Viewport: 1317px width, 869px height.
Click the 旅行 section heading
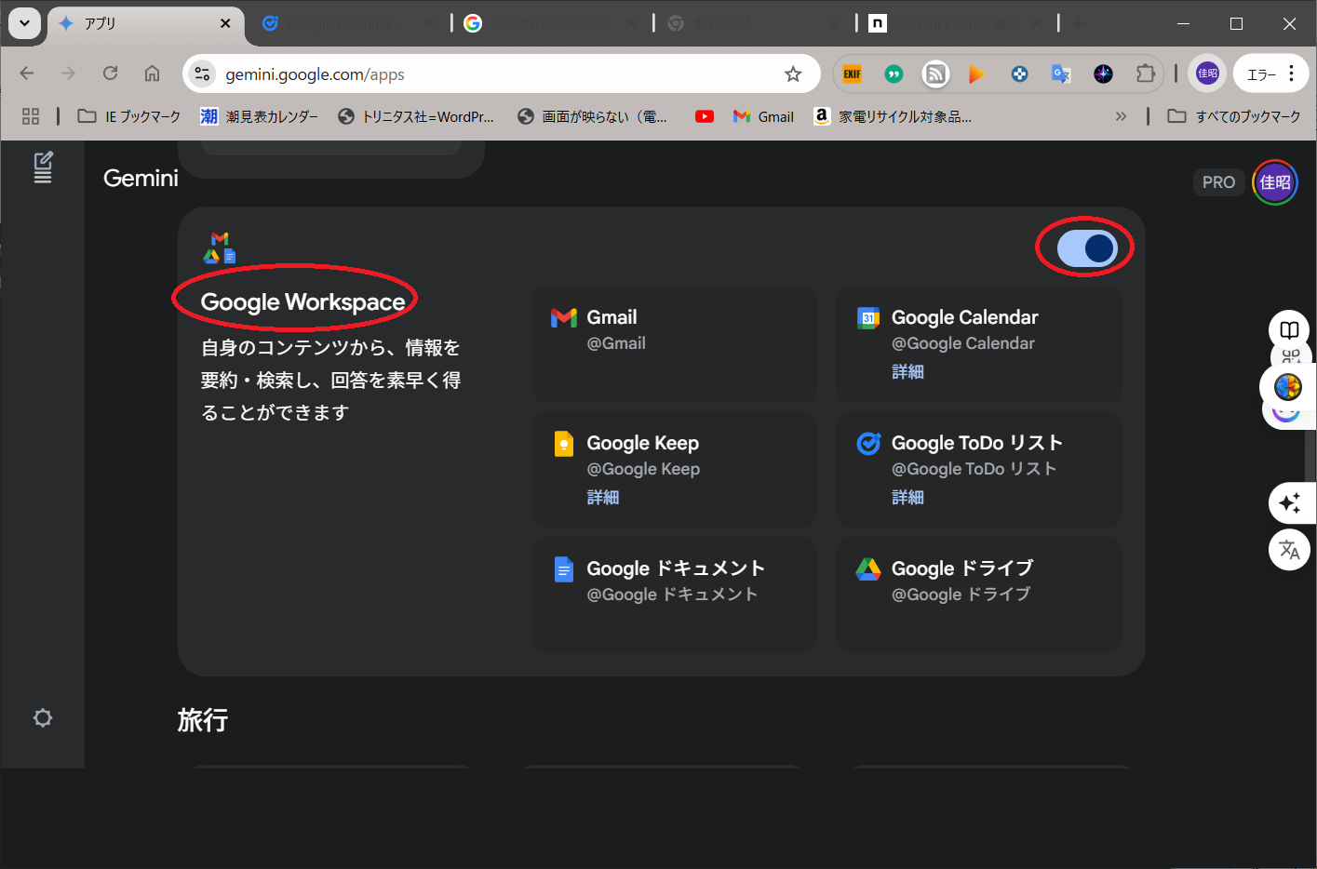click(203, 720)
